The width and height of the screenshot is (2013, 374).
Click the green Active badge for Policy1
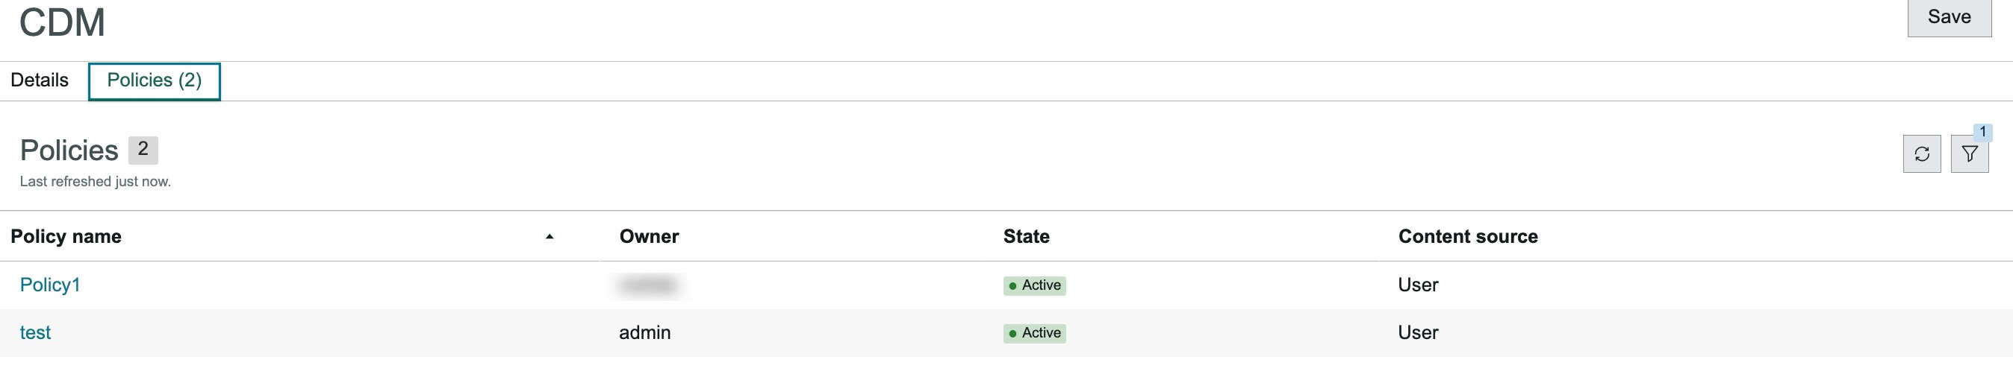click(x=1034, y=285)
